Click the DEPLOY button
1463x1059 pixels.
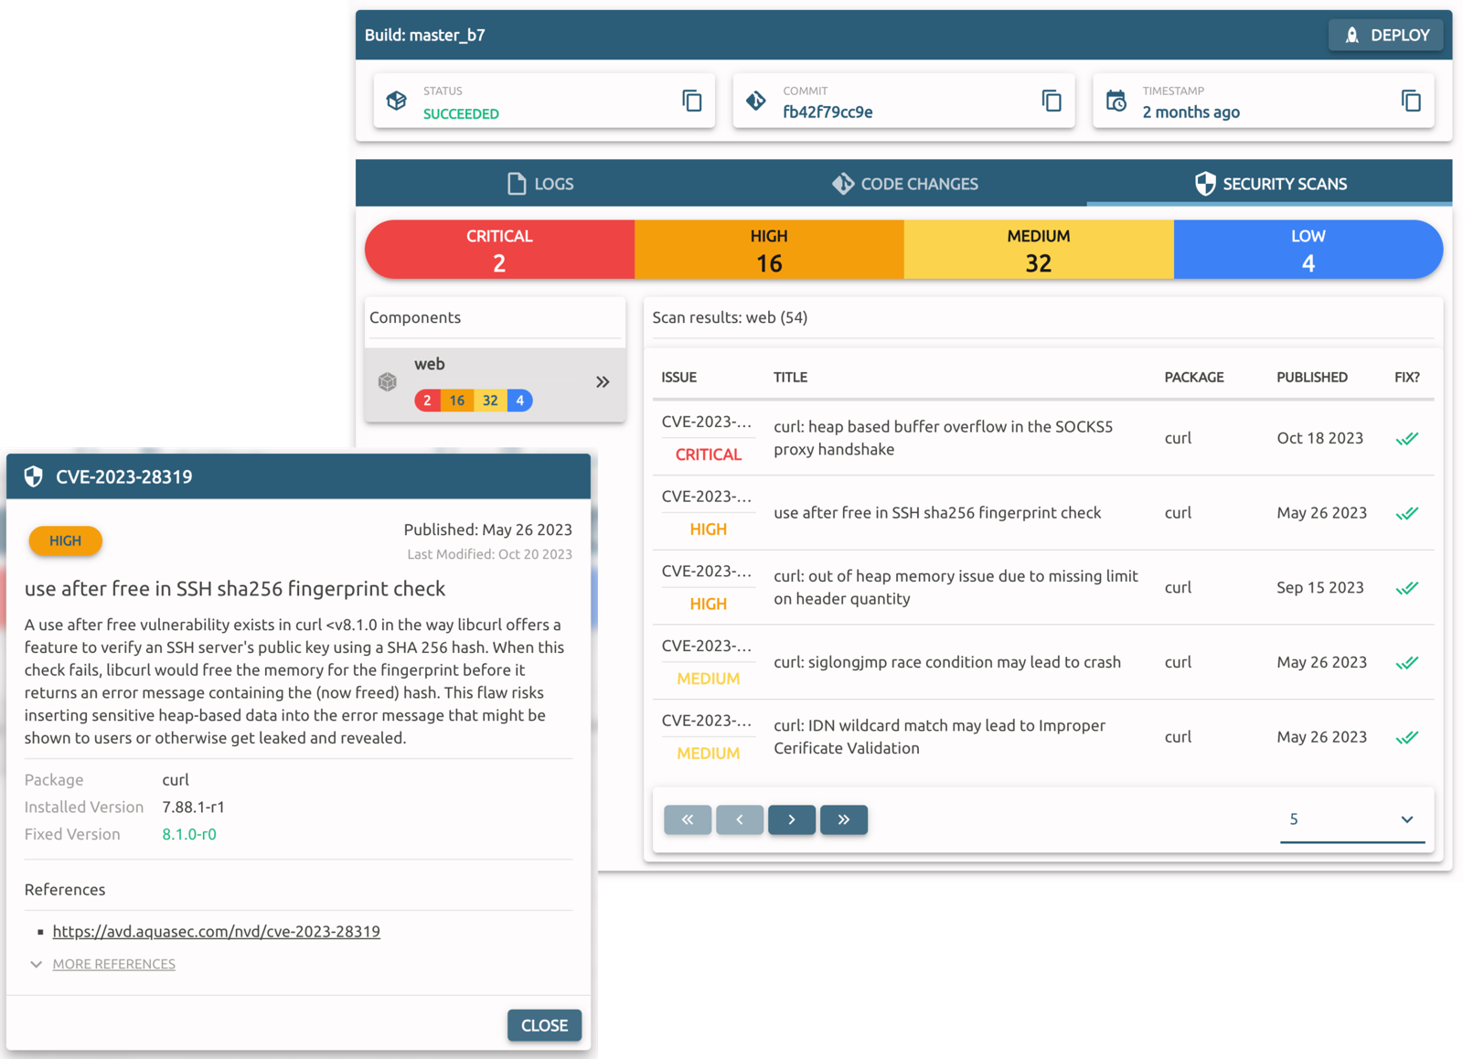pyautogui.click(x=1385, y=35)
